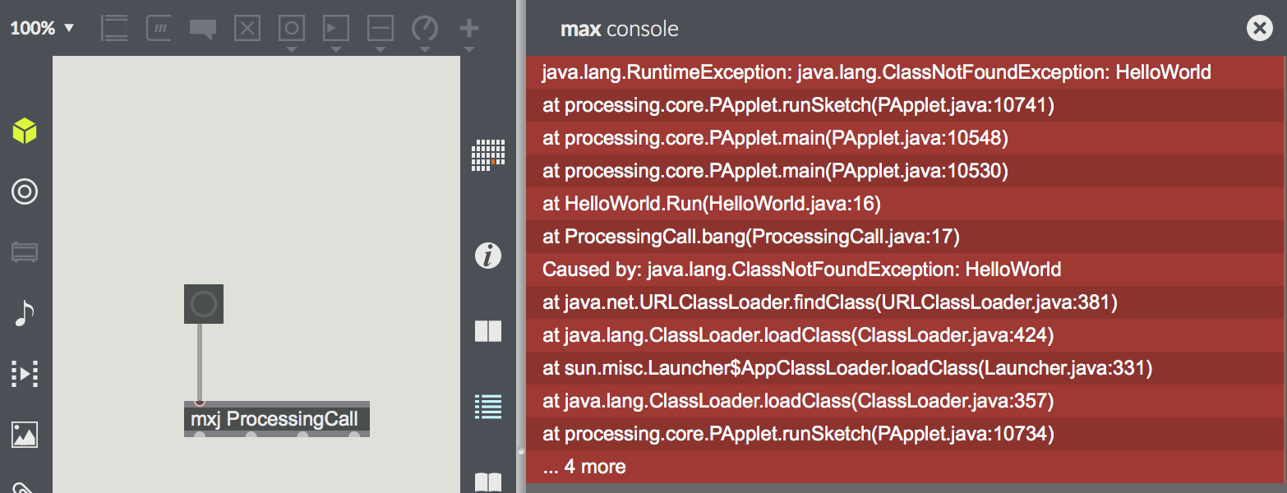Open the video files browser icon
Viewport: 1287px width, 493px height.
pyautogui.click(x=25, y=374)
